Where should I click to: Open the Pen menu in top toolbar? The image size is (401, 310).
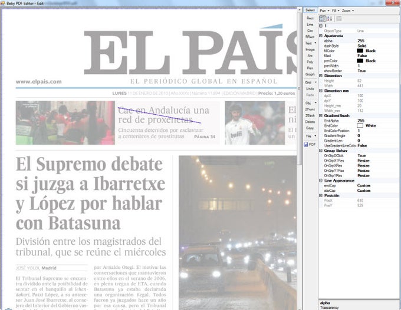point(324,11)
